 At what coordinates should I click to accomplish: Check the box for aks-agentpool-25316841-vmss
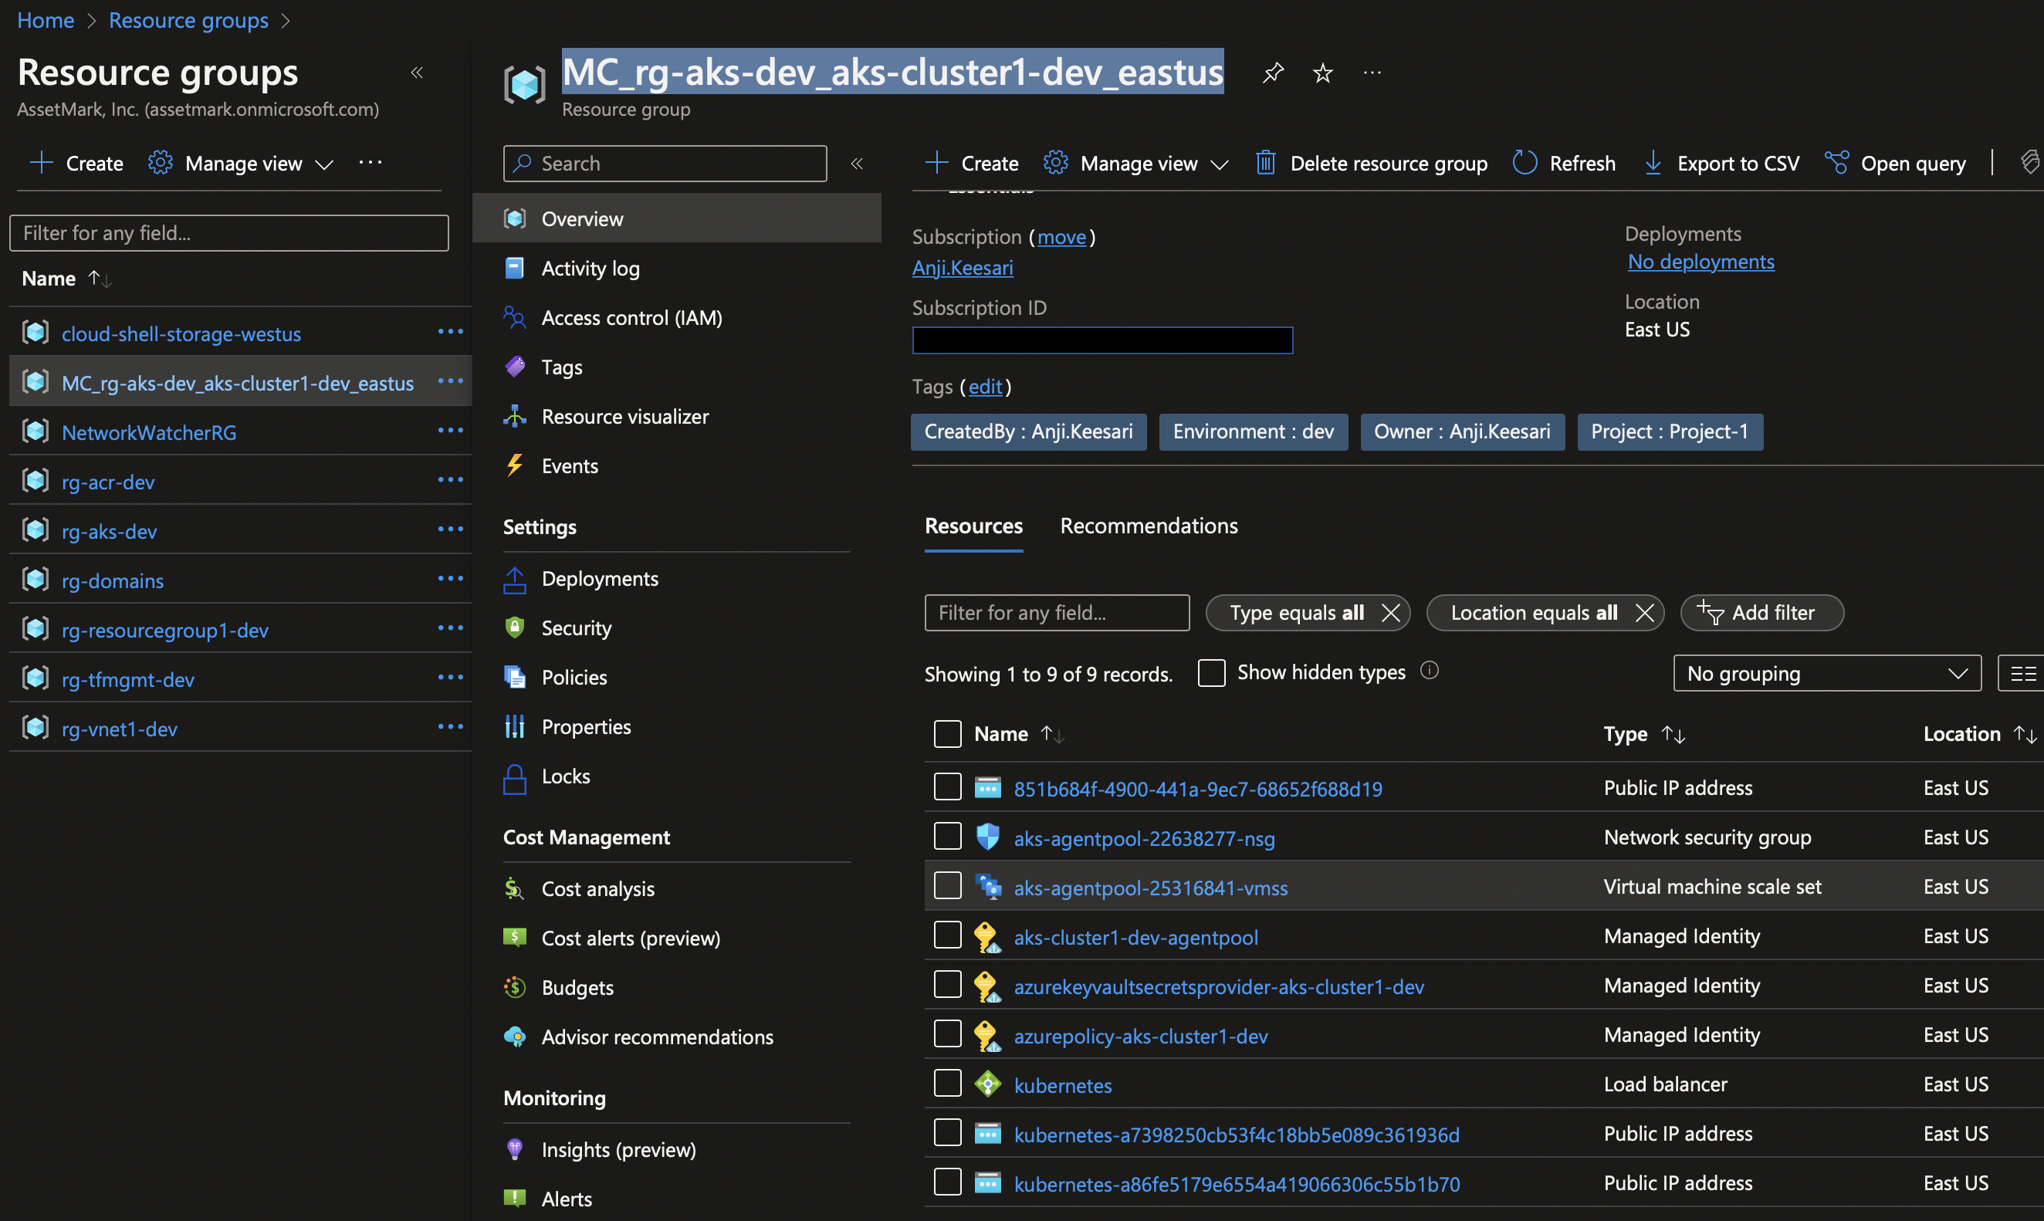pyautogui.click(x=947, y=886)
